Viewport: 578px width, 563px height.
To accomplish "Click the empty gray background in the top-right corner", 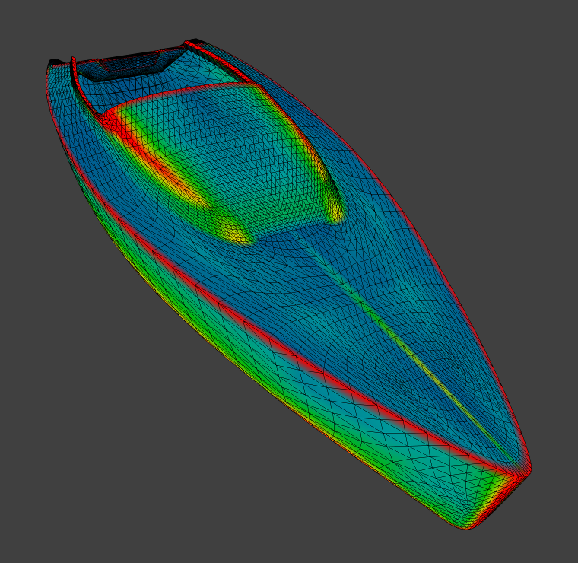I will [x=532, y=38].
